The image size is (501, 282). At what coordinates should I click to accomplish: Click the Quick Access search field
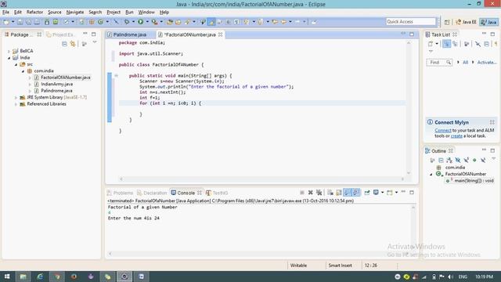[411, 21]
